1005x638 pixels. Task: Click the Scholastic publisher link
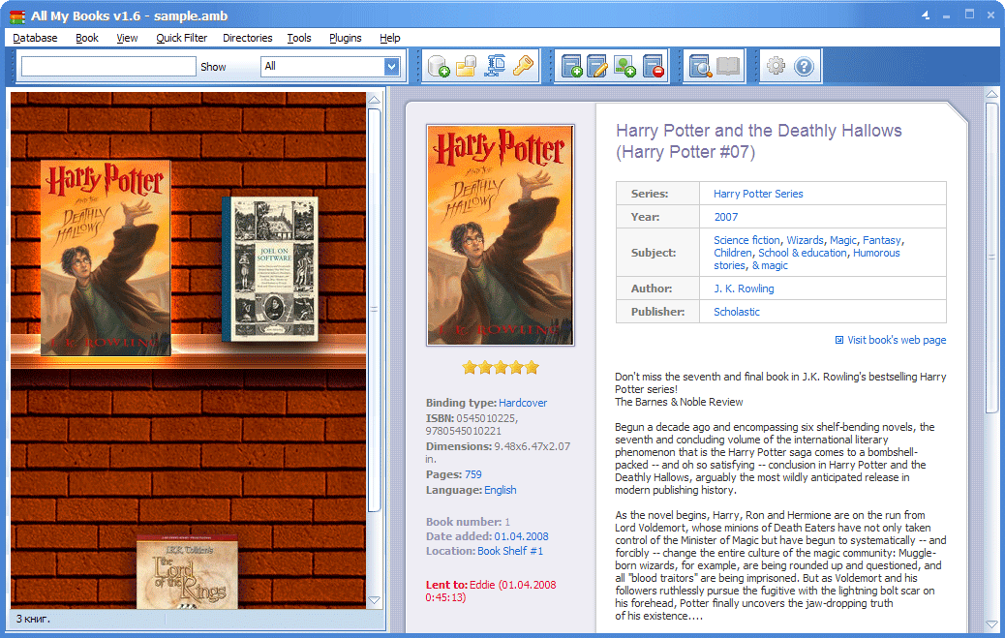(737, 312)
